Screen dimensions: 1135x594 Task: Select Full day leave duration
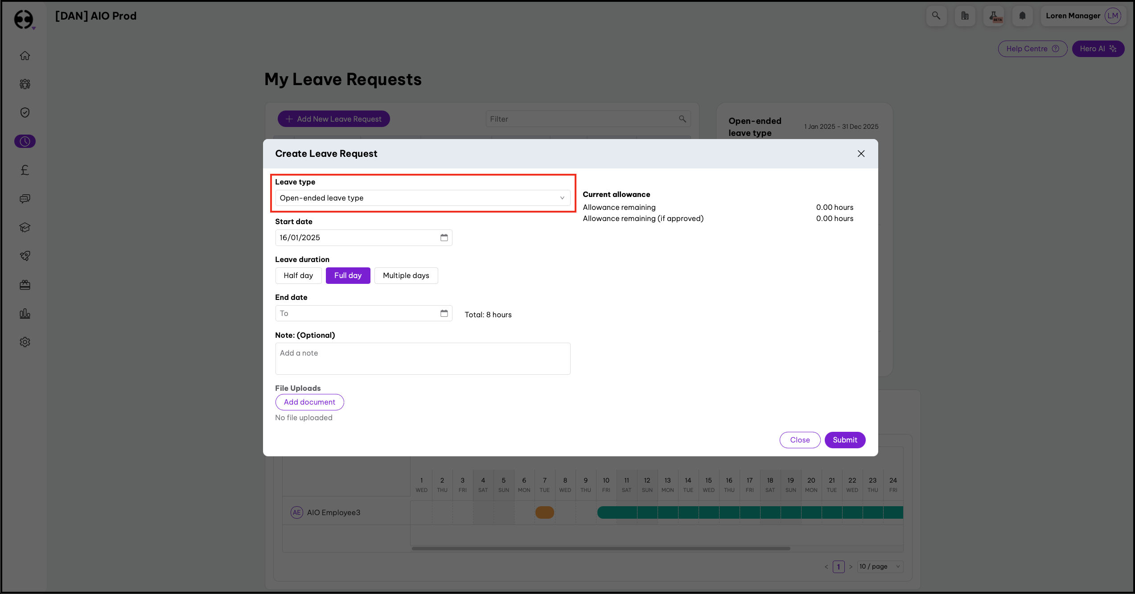coord(348,275)
